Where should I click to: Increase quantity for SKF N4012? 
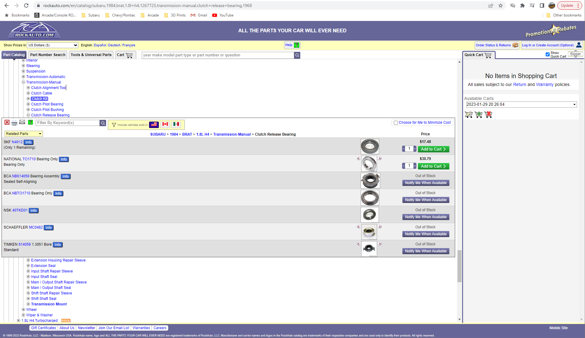pyautogui.click(x=415, y=149)
